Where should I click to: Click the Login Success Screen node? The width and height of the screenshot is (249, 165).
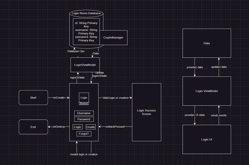click(x=146, y=112)
